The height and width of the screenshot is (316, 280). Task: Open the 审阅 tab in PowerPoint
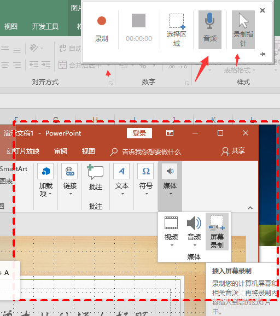coord(61,151)
